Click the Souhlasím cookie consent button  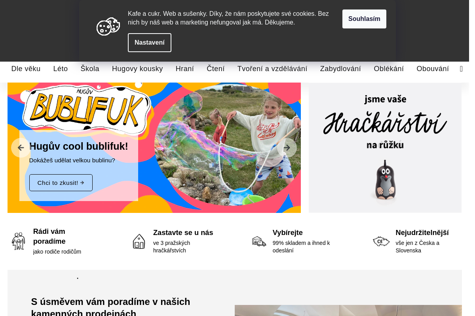tap(364, 19)
